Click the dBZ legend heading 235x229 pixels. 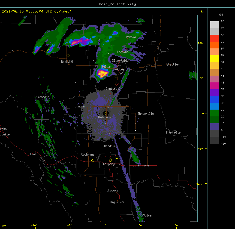[x=221, y=14]
